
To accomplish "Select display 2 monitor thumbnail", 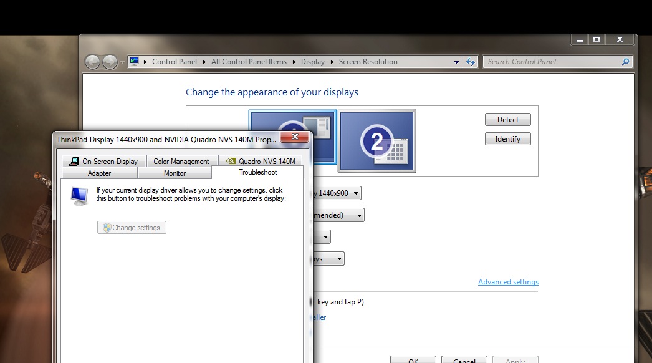I will [377, 141].
